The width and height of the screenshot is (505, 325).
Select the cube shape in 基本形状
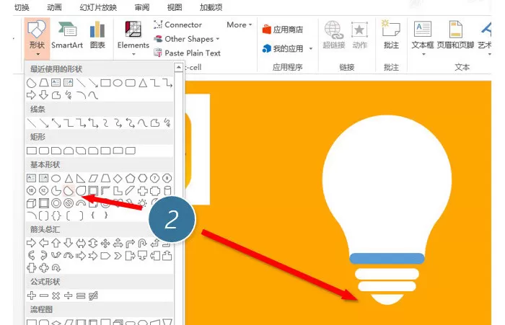pyautogui.click(x=31, y=203)
